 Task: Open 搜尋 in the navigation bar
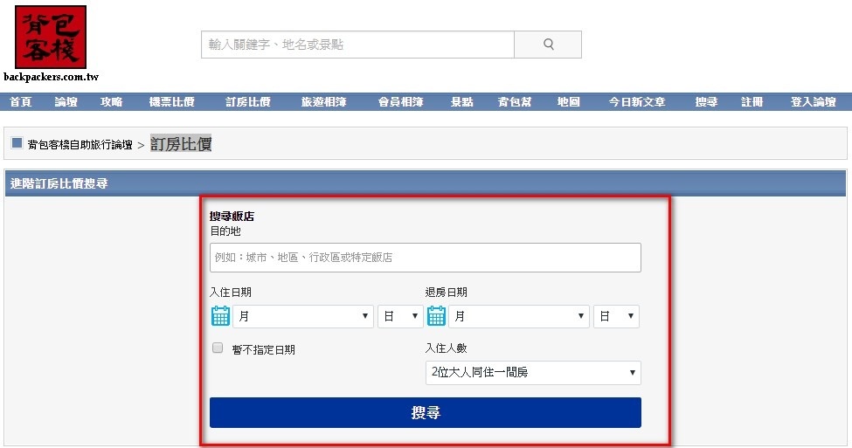click(x=706, y=101)
